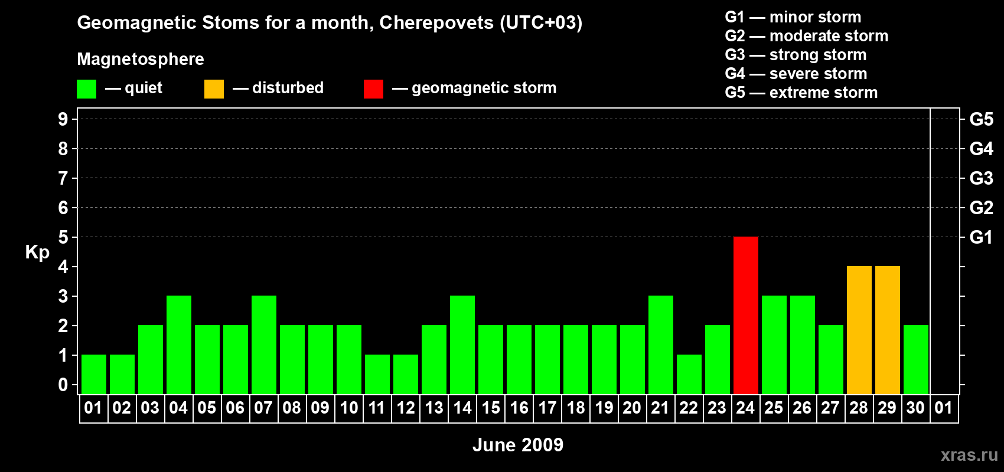
Task: Pick the short green bar for day 22
Action: pos(689,374)
